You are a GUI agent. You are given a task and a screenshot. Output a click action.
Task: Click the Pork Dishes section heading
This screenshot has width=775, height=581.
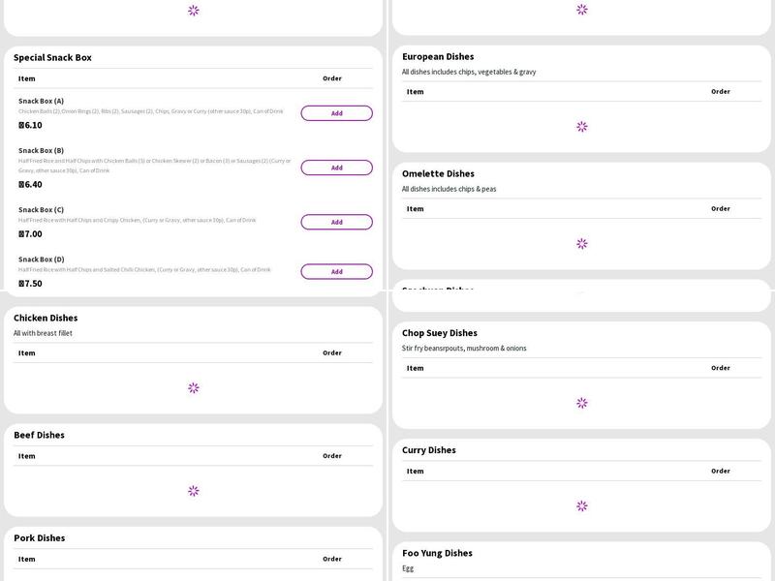40,537
